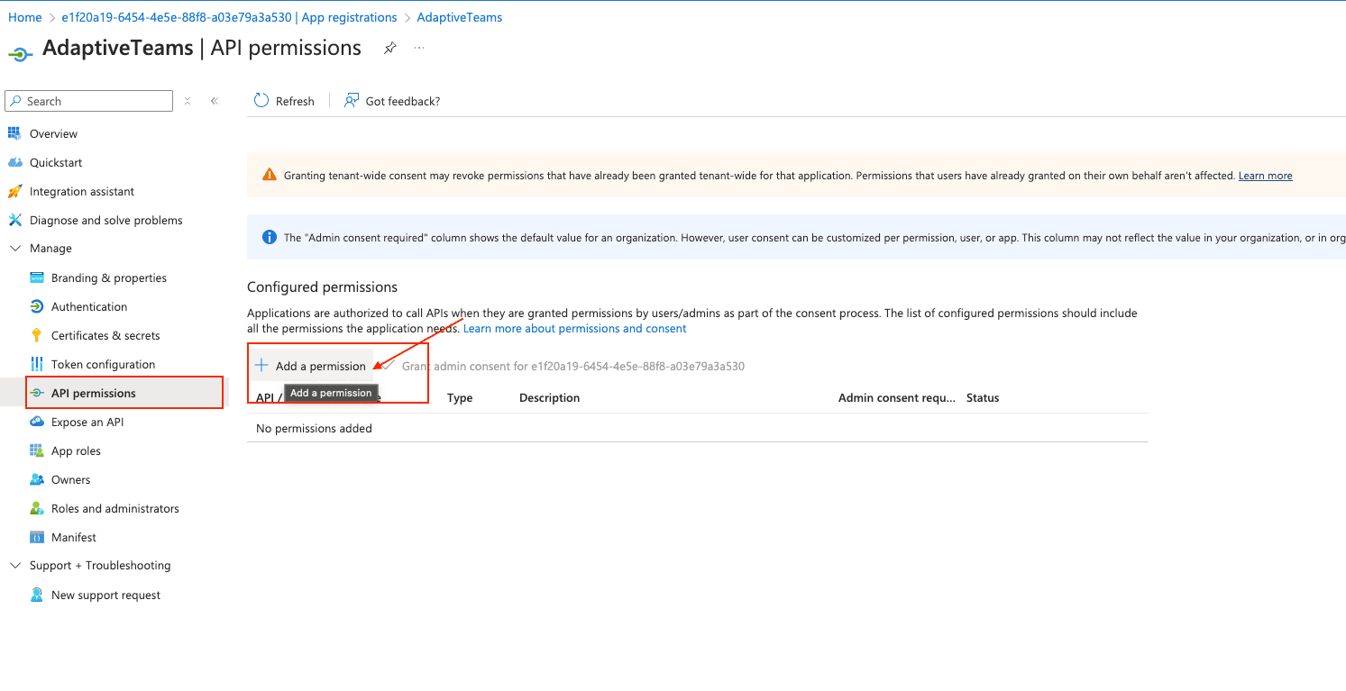The height and width of the screenshot is (691, 1346).
Task: Click the Status column header
Action: pos(983,397)
